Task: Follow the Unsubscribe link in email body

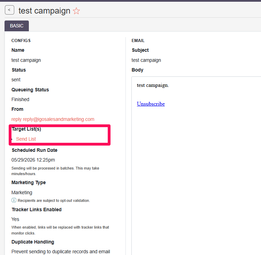Action: [151, 104]
